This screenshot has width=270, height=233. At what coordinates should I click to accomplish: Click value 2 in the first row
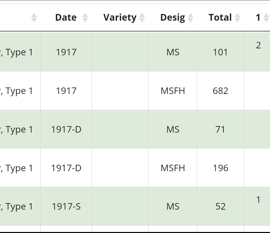258,45
